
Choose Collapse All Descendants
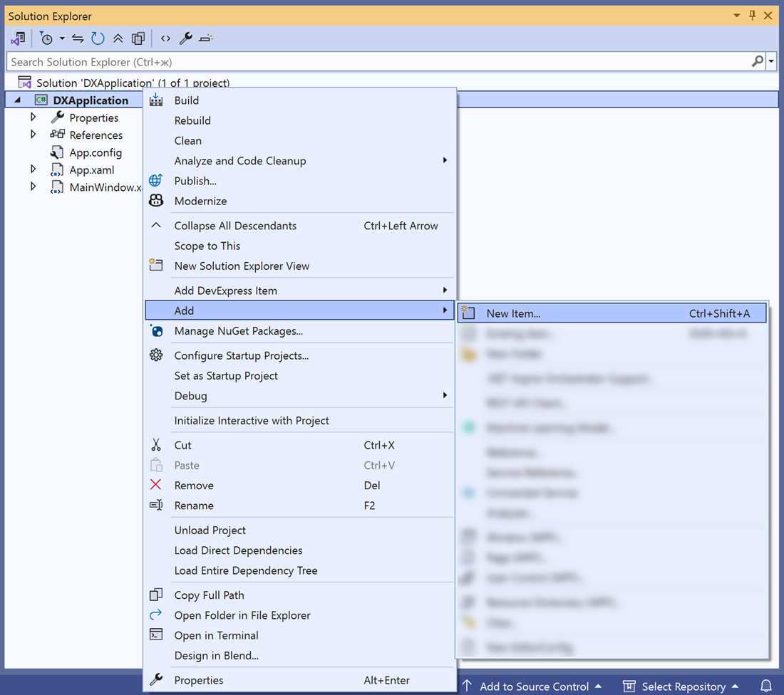[300, 226]
